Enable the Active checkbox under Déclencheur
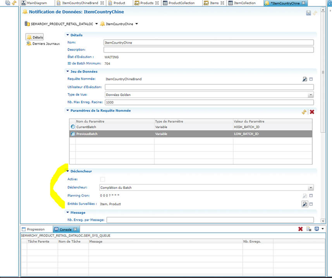Viewport: 332px width, 278px height. [103, 179]
